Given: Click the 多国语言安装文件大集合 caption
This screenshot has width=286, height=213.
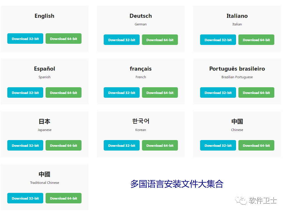Looking at the screenshot, I should coord(177,184).
